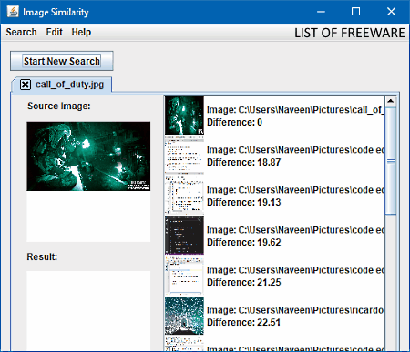Close the call_of_duty.jpg tab with its X icon
The image size is (410, 352).
pos(26,85)
